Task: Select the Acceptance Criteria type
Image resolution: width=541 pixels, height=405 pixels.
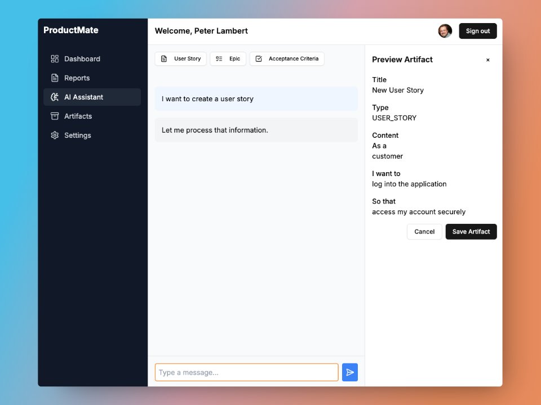Action: point(287,58)
